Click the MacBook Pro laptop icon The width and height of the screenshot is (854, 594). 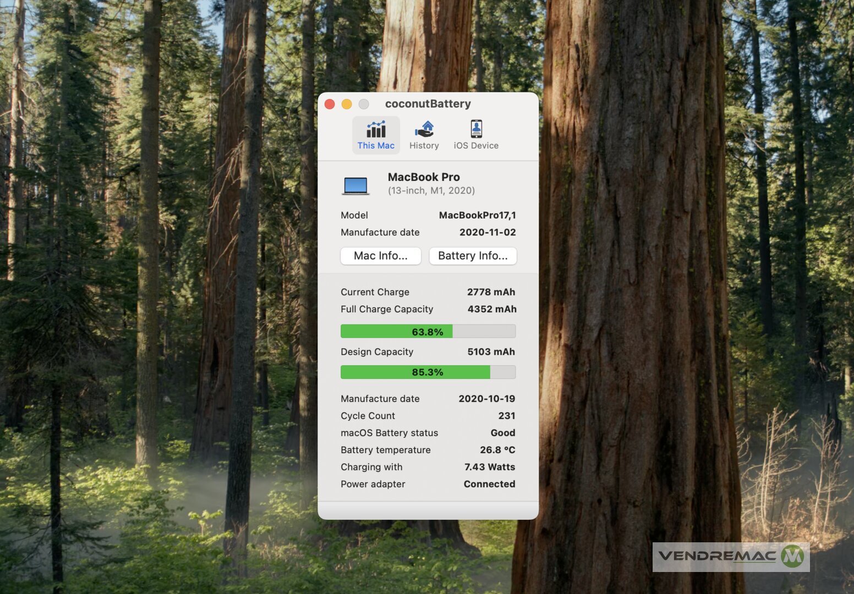point(355,186)
